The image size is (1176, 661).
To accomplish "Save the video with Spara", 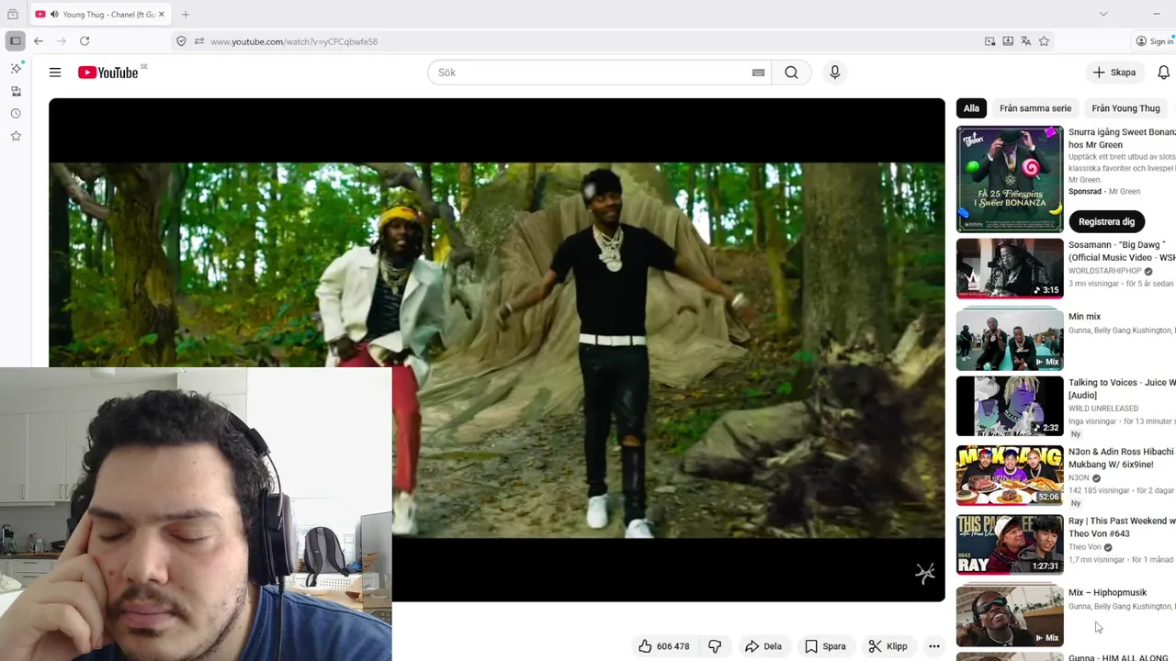I will [x=825, y=646].
